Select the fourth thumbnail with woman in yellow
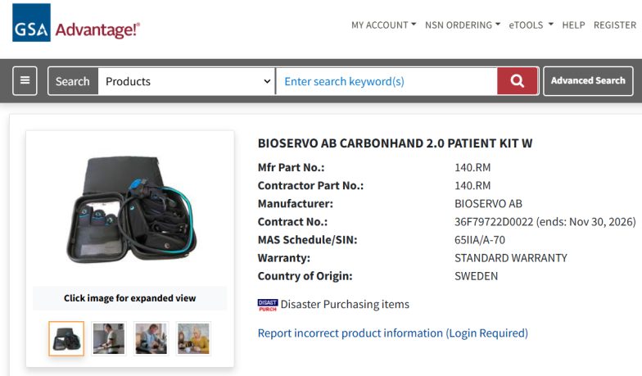Image resolution: width=642 pixels, height=376 pixels. pyautogui.click(x=193, y=338)
